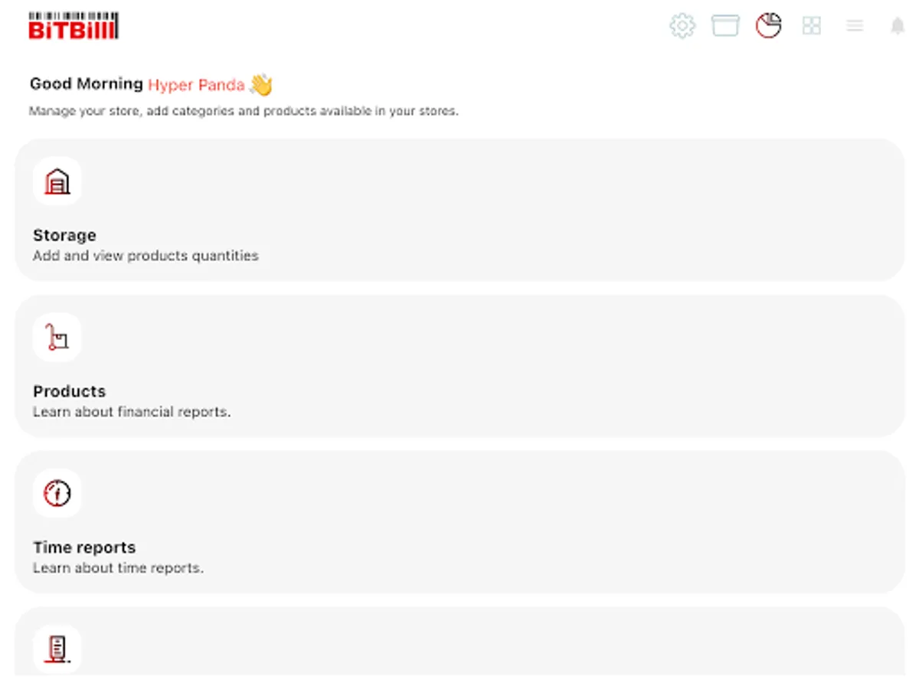This screenshot has width=919, height=689.
Task: Click the Storage warehouse icon
Action: pos(57,181)
